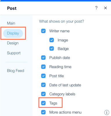Switch to the Main tab

coord(11,23)
